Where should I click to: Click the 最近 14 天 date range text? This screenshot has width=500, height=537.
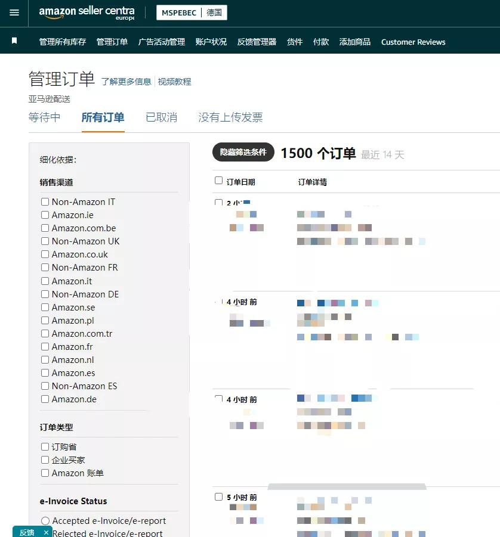pos(382,155)
